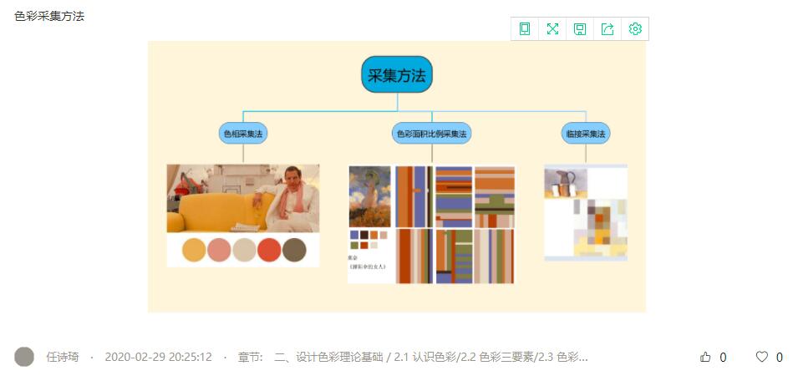
Task: Select the 色相采集法 branch node
Action: coord(243,133)
